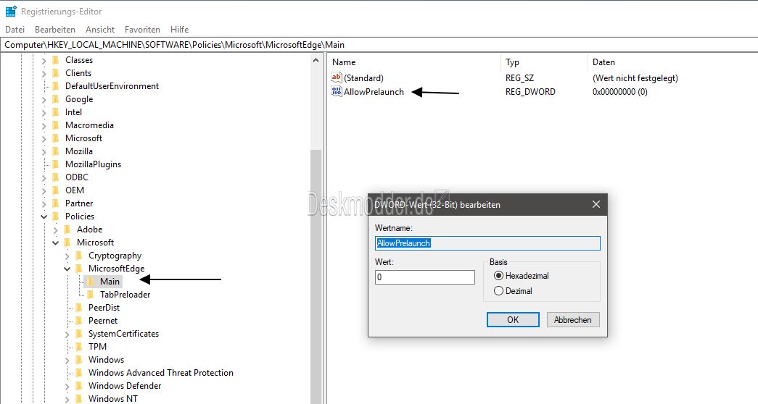Viewport: 758px width, 404px height.
Task: Select the (Standard) string value icon
Action: point(337,77)
